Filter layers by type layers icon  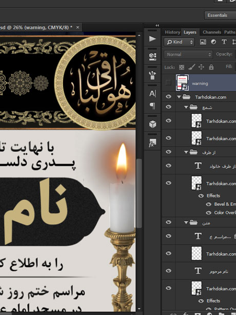[x=224, y=42]
